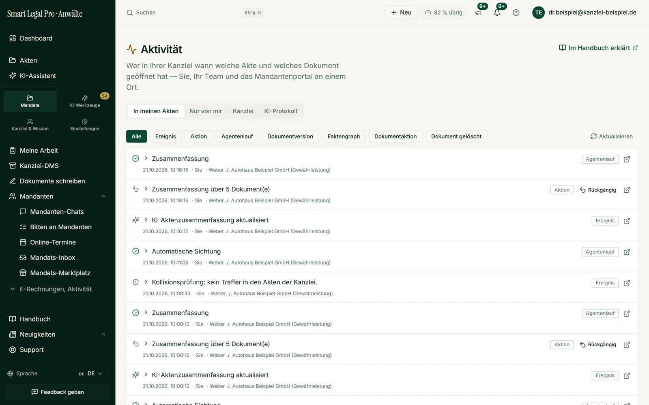Image resolution: width=649 pixels, height=405 pixels.
Task: Expand the 10:16:15 Zusammenfassung über 5 Dokument(e) entry
Action: 146,189
